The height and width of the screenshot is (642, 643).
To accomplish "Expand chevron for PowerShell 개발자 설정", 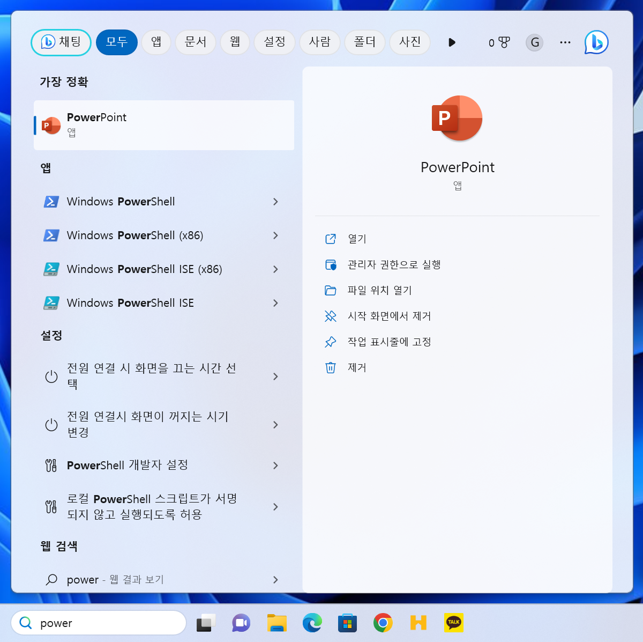I will click(x=275, y=465).
